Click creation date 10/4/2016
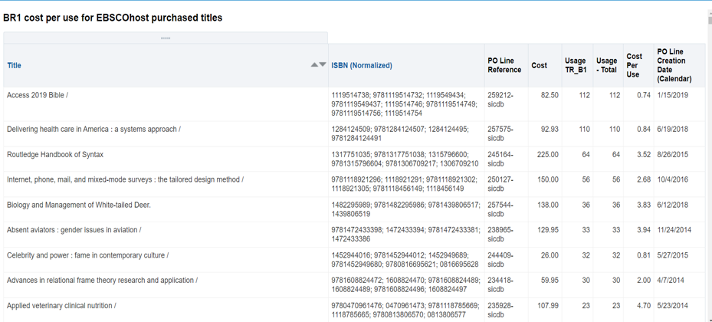 click(673, 180)
